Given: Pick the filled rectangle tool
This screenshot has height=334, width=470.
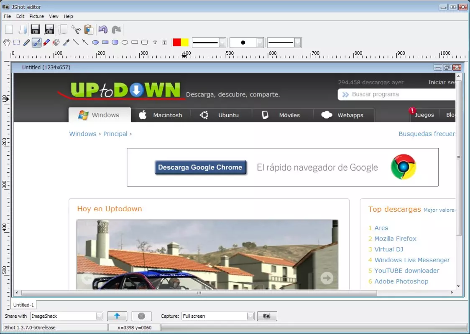Looking at the screenshot, I should click(x=105, y=43).
